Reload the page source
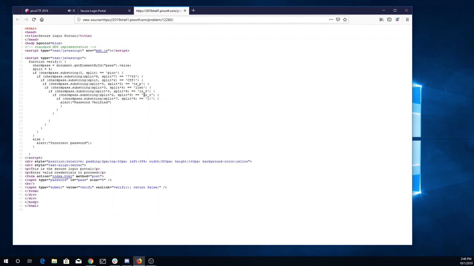 point(34,20)
